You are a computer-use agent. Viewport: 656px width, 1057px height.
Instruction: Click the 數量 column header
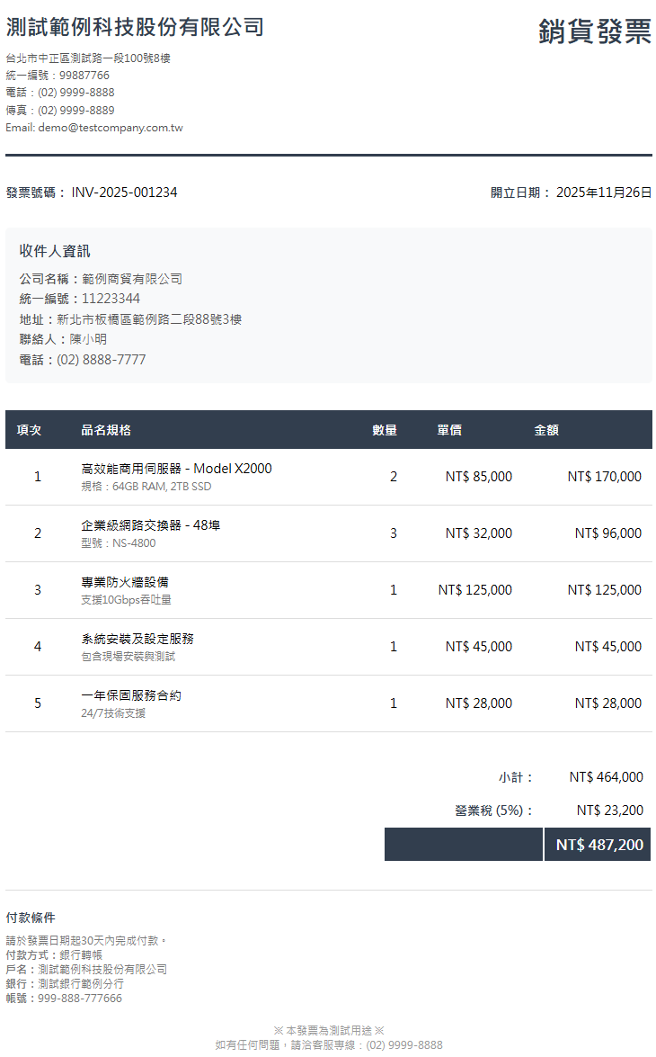(x=385, y=430)
